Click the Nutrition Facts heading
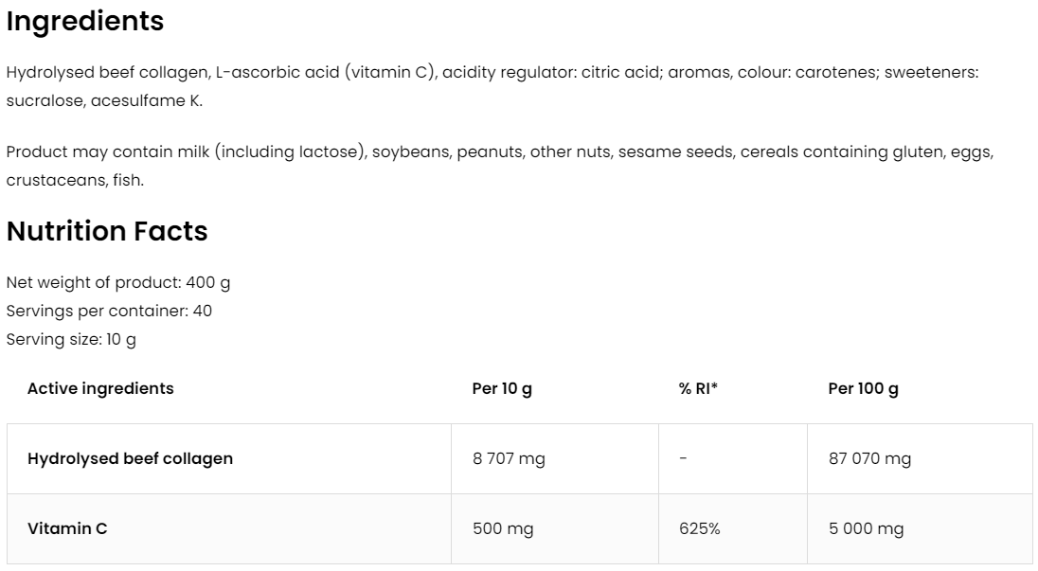The image size is (1038, 571). point(107,231)
